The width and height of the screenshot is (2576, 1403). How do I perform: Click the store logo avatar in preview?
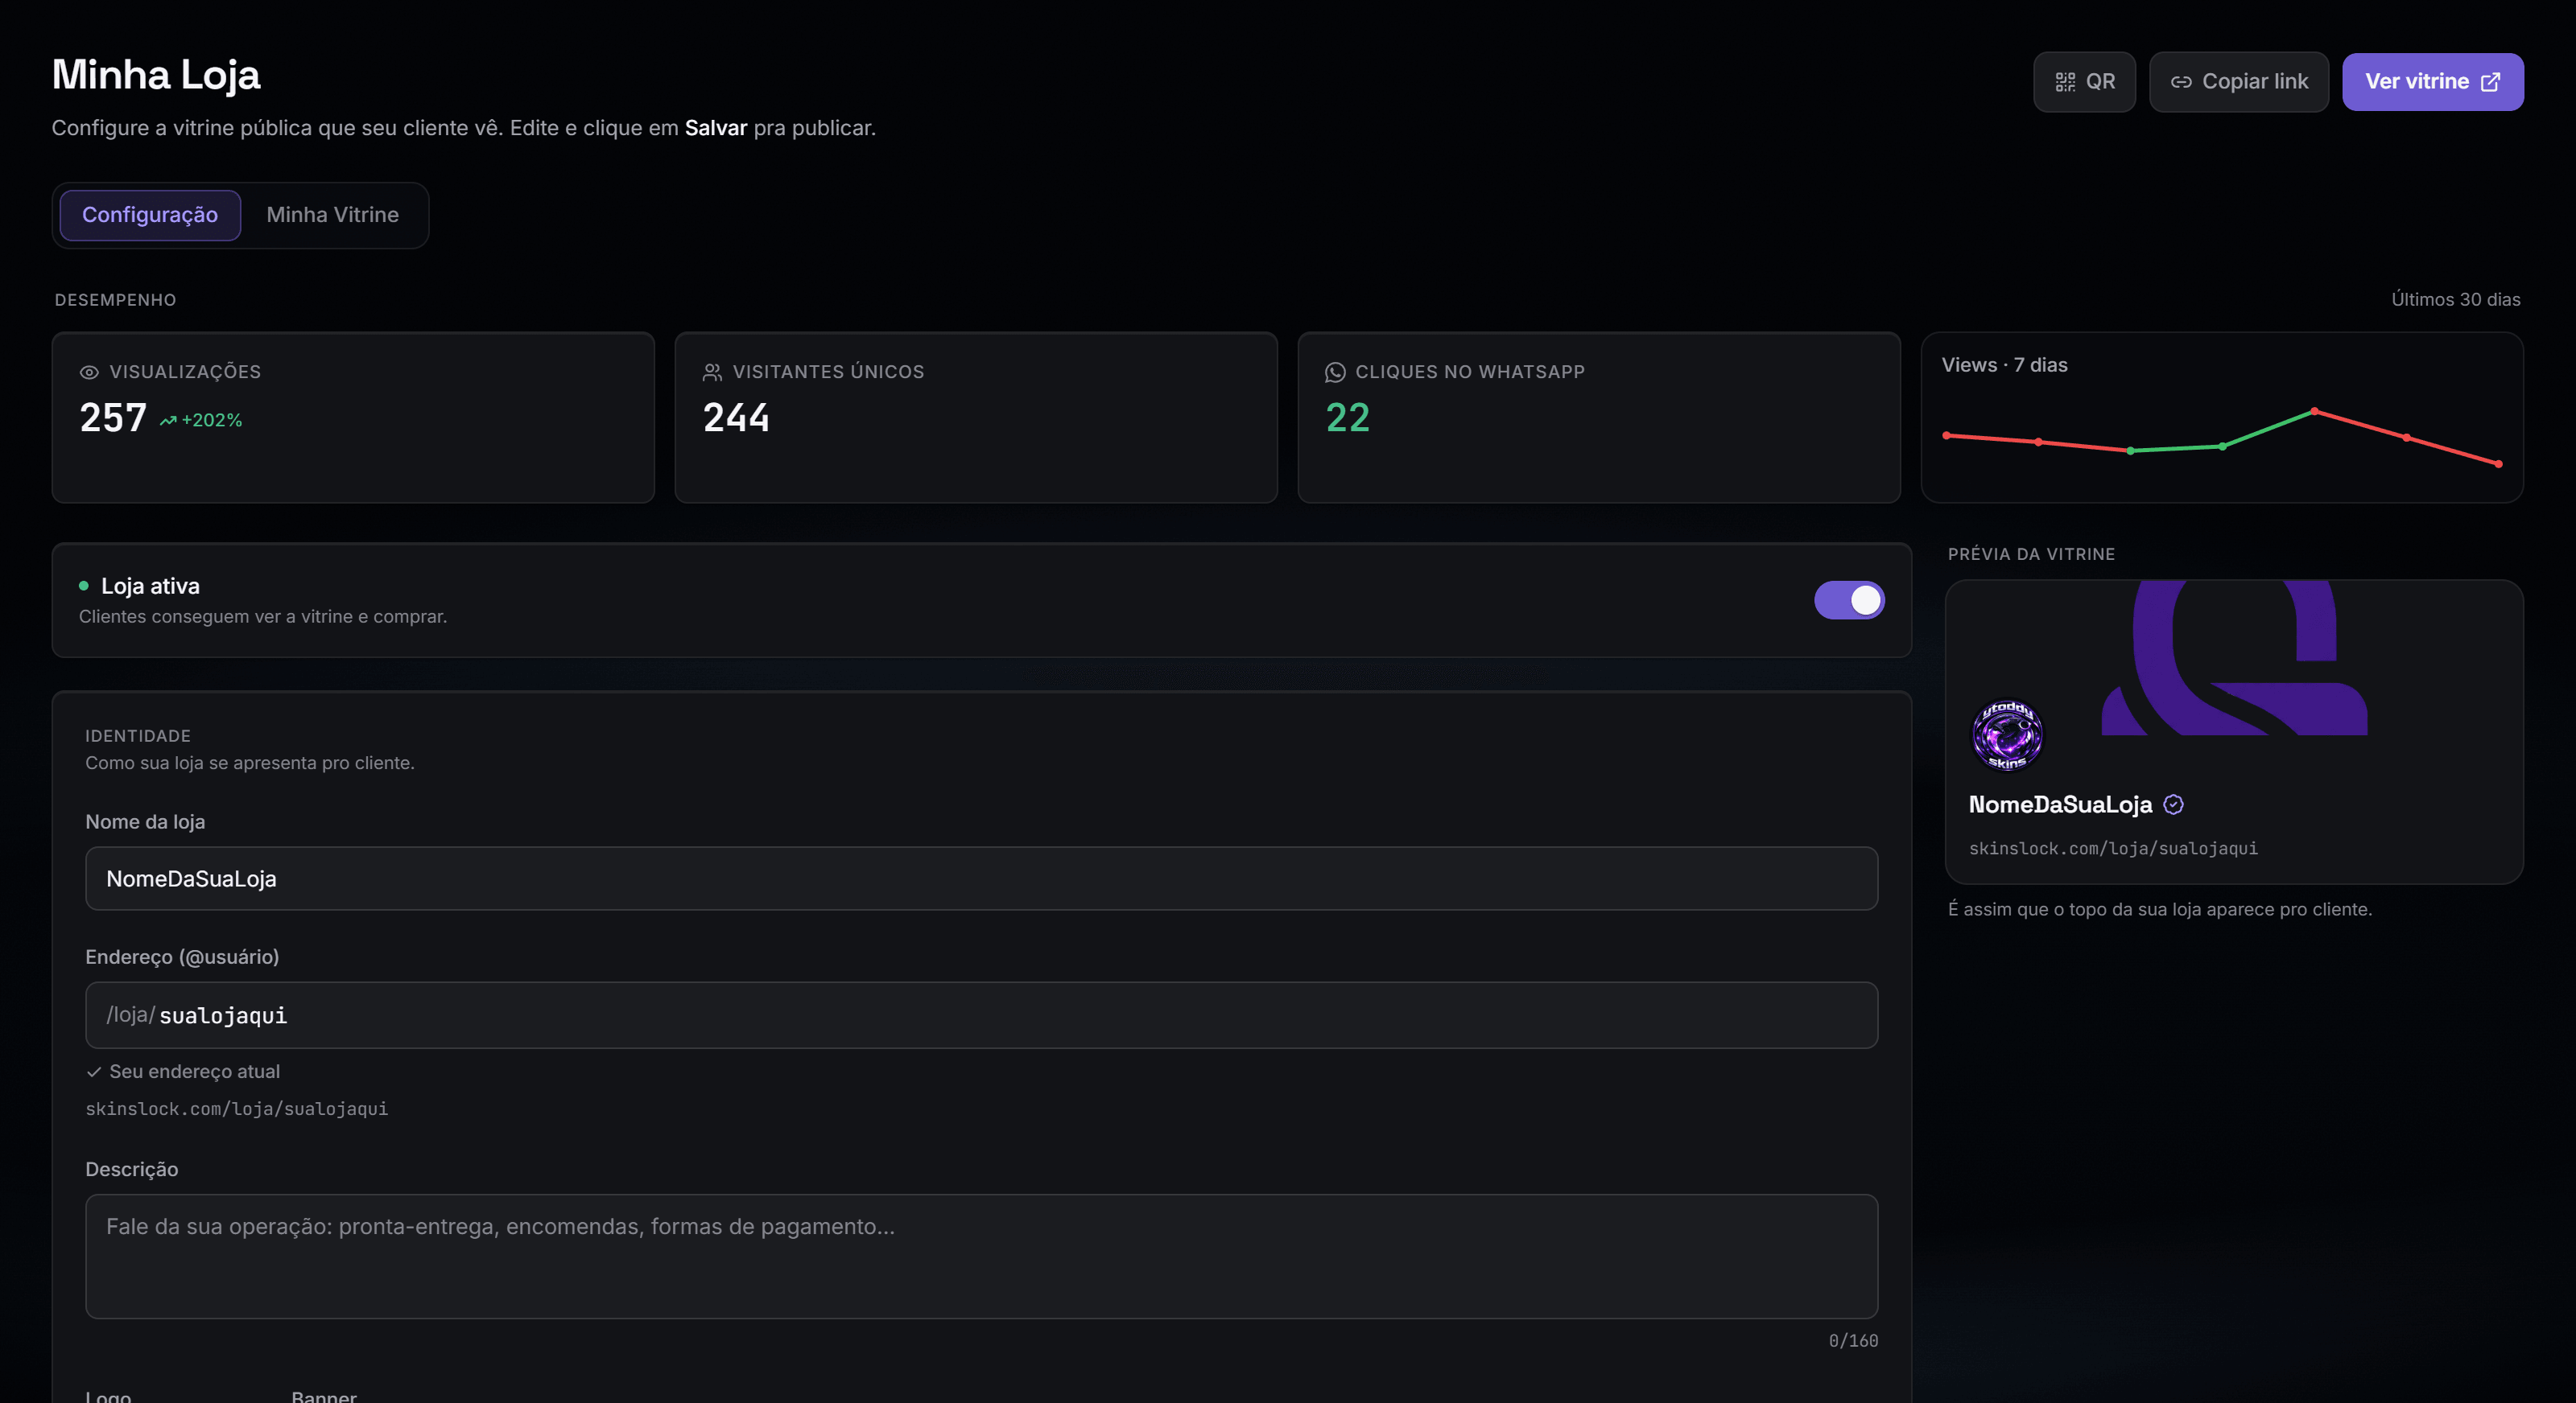click(x=2006, y=734)
